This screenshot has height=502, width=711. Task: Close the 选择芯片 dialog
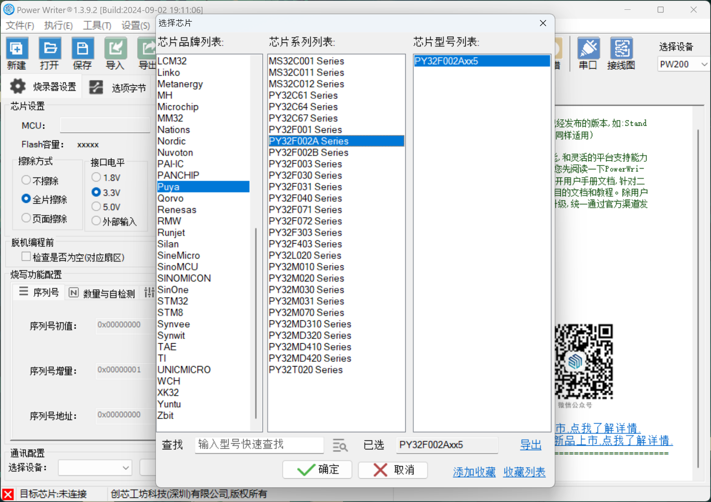[543, 23]
